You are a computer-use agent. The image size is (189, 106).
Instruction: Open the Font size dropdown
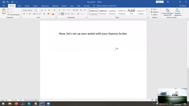coord(40,10)
